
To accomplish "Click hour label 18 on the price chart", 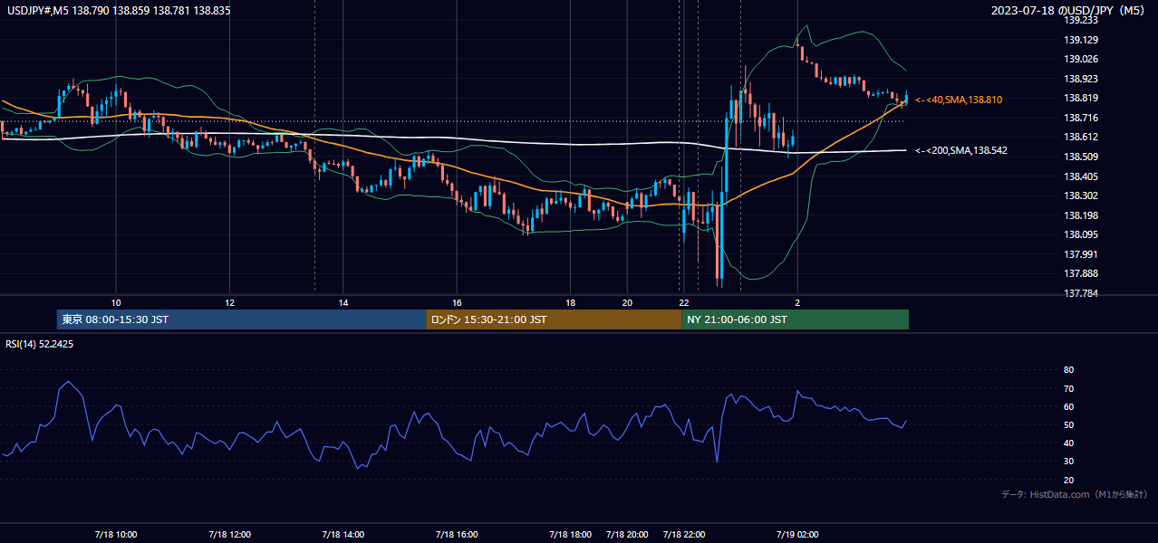I will 571,302.
